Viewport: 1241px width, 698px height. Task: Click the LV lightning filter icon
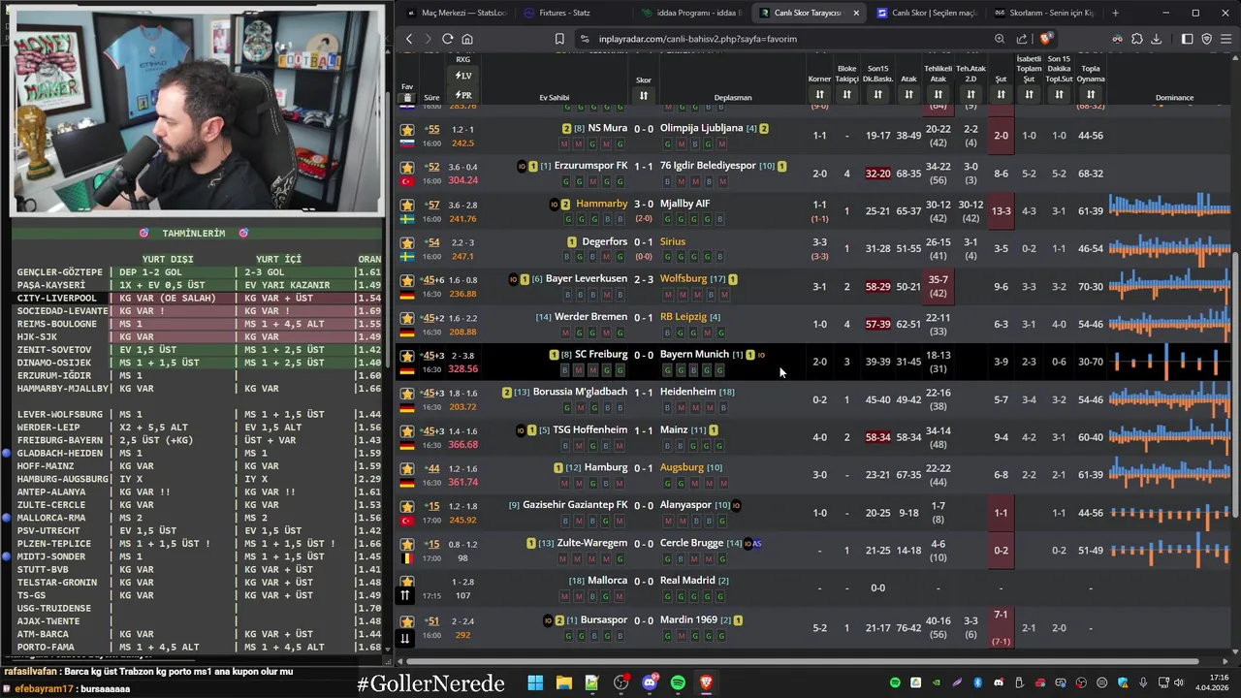click(x=463, y=76)
